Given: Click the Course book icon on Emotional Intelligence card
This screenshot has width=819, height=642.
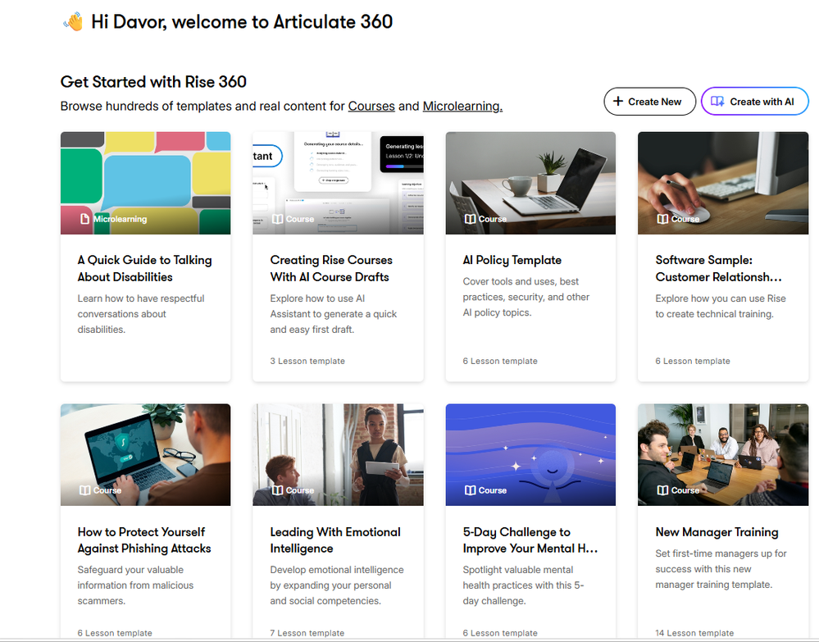Looking at the screenshot, I should pyautogui.click(x=278, y=490).
